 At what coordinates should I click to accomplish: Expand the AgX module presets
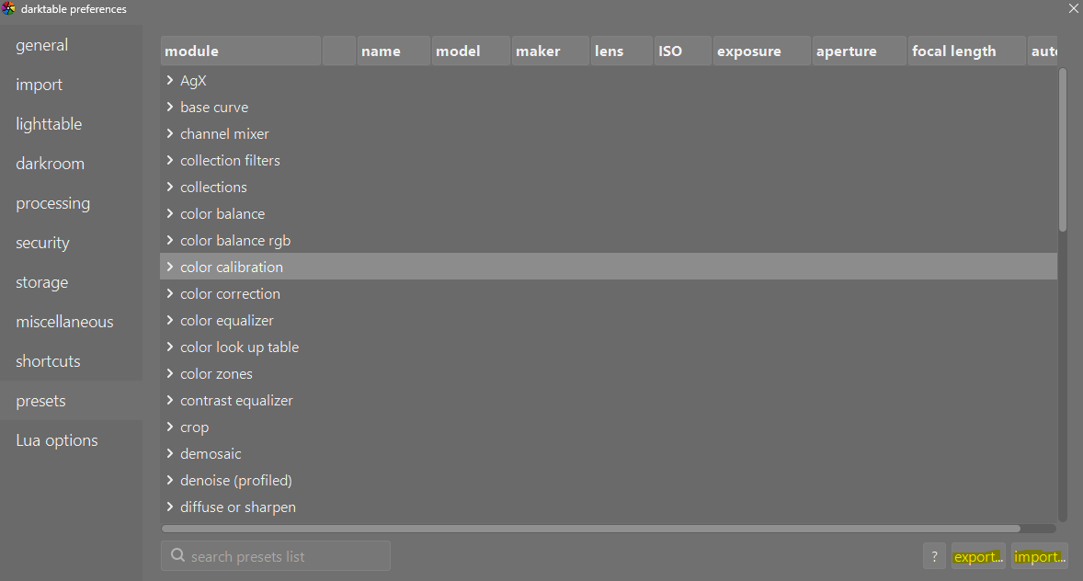(x=170, y=80)
